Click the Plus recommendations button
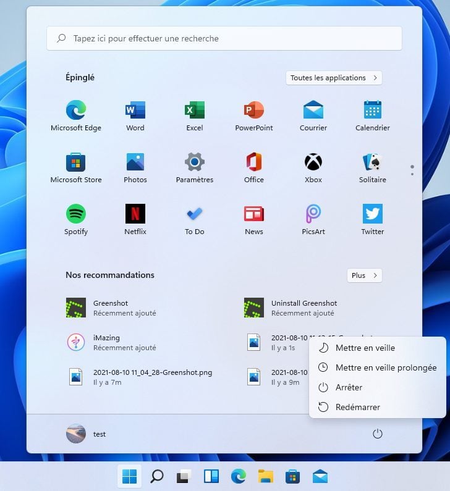 point(365,275)
